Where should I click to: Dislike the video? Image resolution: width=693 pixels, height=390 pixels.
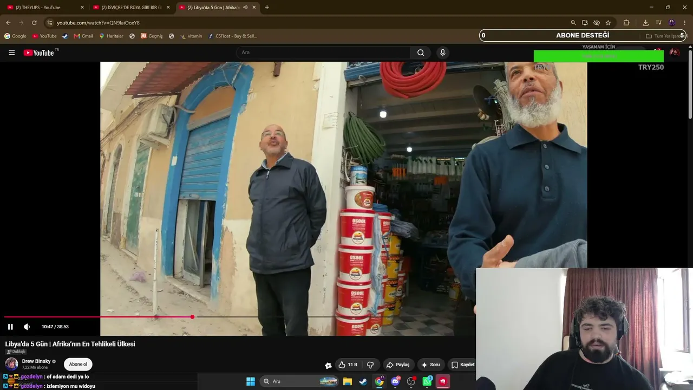click(370, 365)
